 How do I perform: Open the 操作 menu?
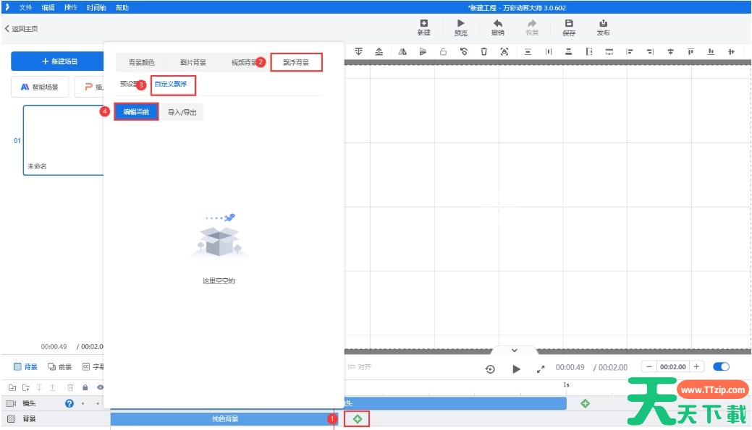pyautogui.click(x=70, y=7)
